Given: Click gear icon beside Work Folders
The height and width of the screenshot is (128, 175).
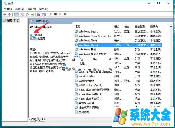Looking at the screenshot, I should pyautogui.click(x=77, y=76).
